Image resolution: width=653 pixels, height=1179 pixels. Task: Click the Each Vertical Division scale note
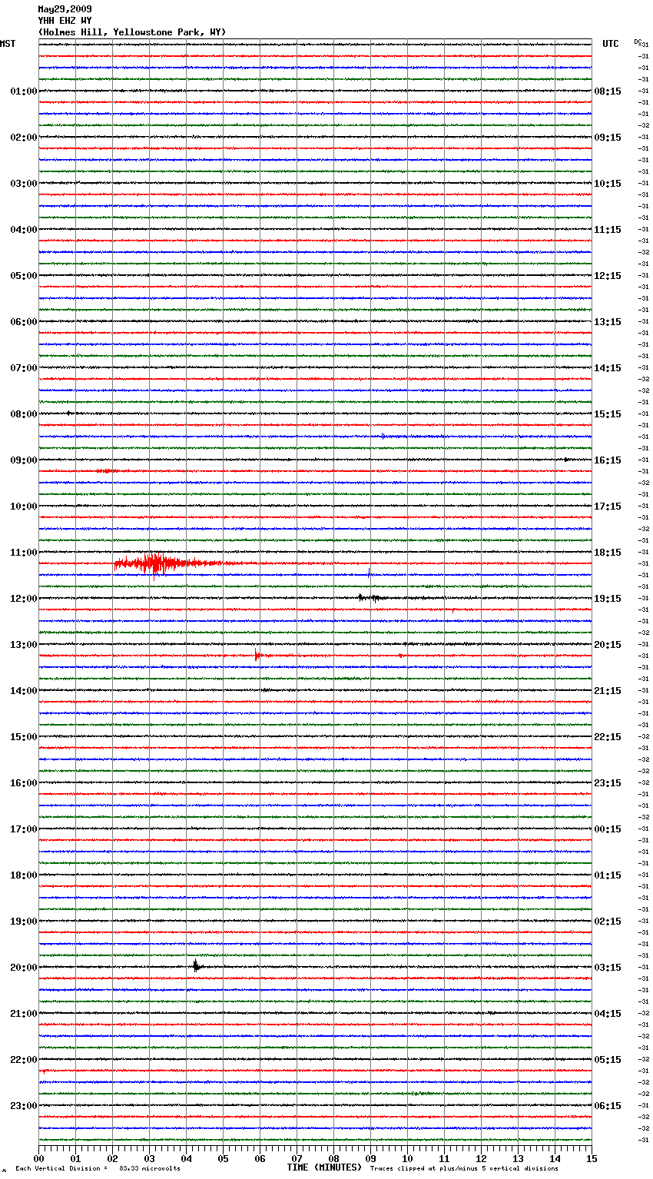click(98, 1169)
